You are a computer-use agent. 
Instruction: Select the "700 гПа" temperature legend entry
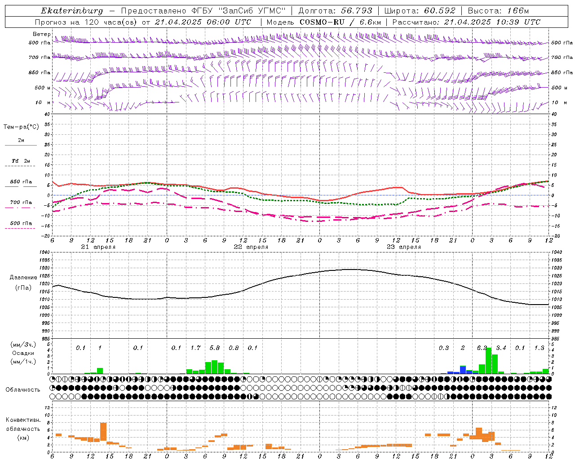coord(21,203)
